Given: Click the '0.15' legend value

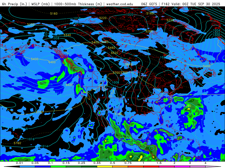Looking at the screenshot, I should 66,163.
